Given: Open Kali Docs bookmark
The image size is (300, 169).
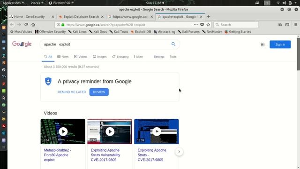Looking at the screenshot, I should [x=98, y=31].
